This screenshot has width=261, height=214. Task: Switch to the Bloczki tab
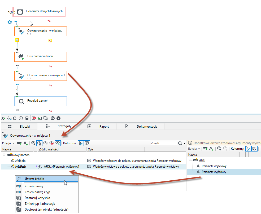pyautogui.click(x=19, y=126)
